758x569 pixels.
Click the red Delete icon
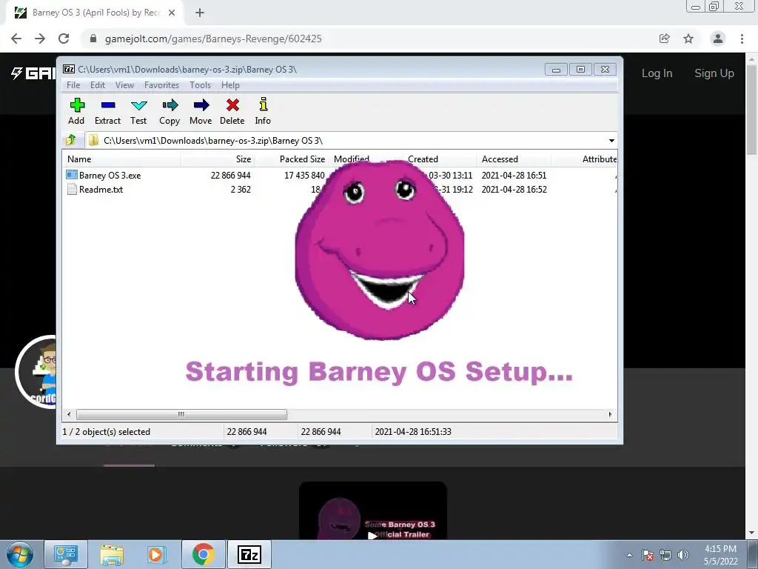click(232, 105)
